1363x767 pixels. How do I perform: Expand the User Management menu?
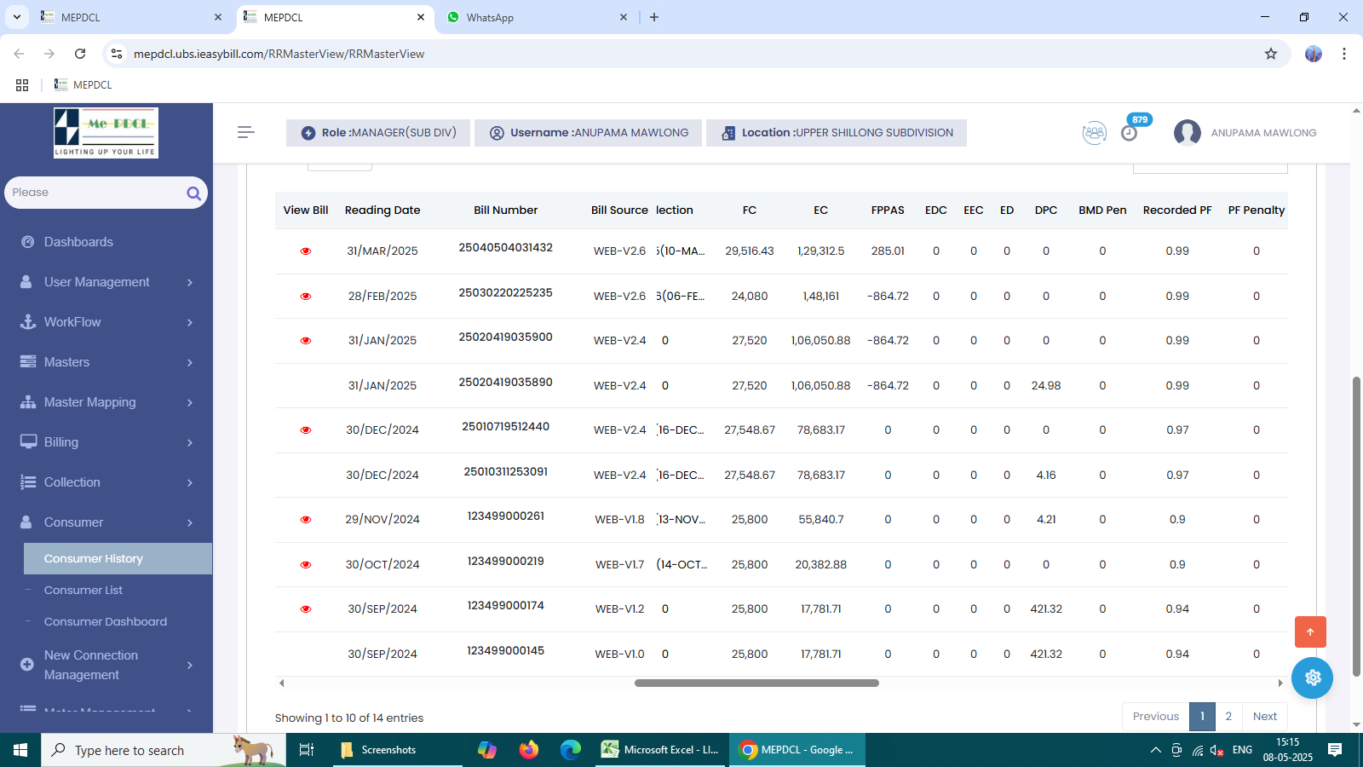pos(106,282)
